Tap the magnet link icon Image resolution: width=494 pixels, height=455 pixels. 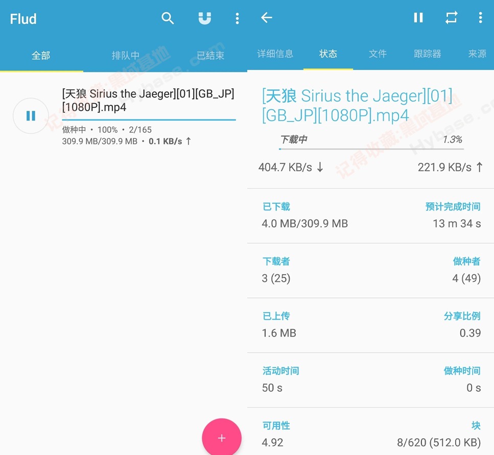[204, 18]
